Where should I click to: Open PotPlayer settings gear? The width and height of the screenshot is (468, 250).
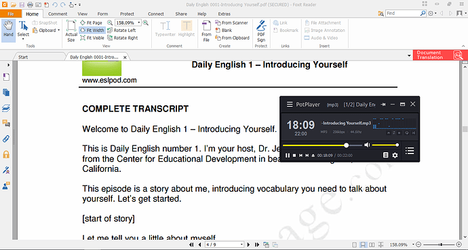pos(395,155)
